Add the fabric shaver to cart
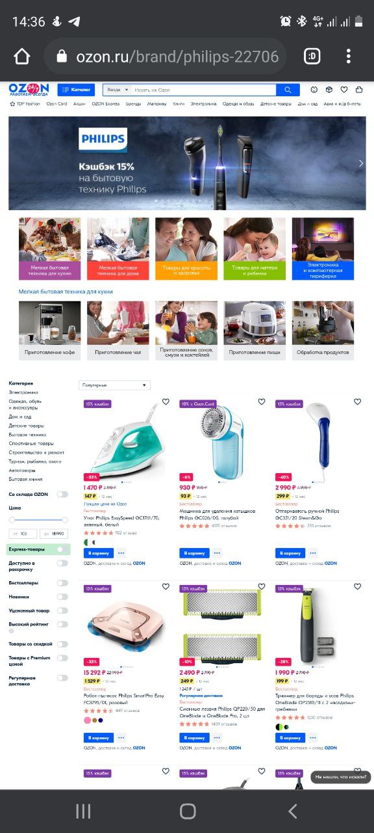 click(194, 553)
